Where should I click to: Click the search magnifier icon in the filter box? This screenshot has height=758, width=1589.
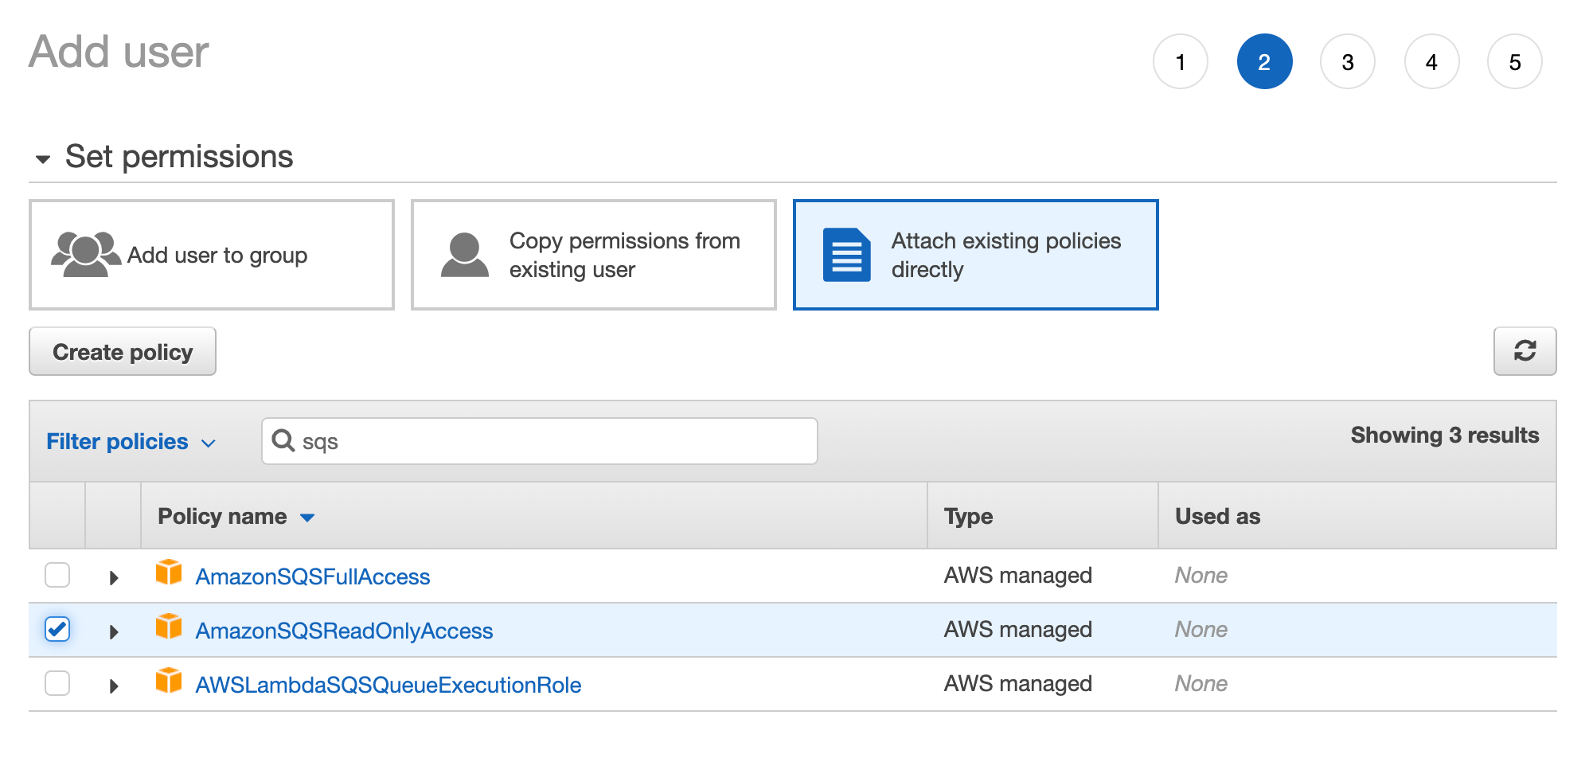pyautogui.click(x=284, y=440)
